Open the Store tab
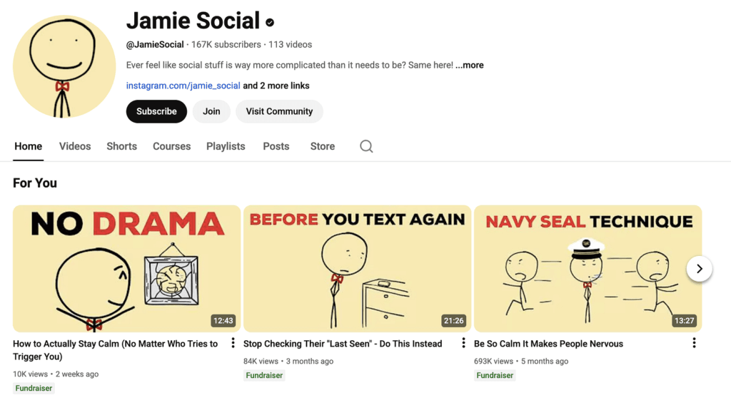This screenshot has height=405, width=731. pos(323,146)
